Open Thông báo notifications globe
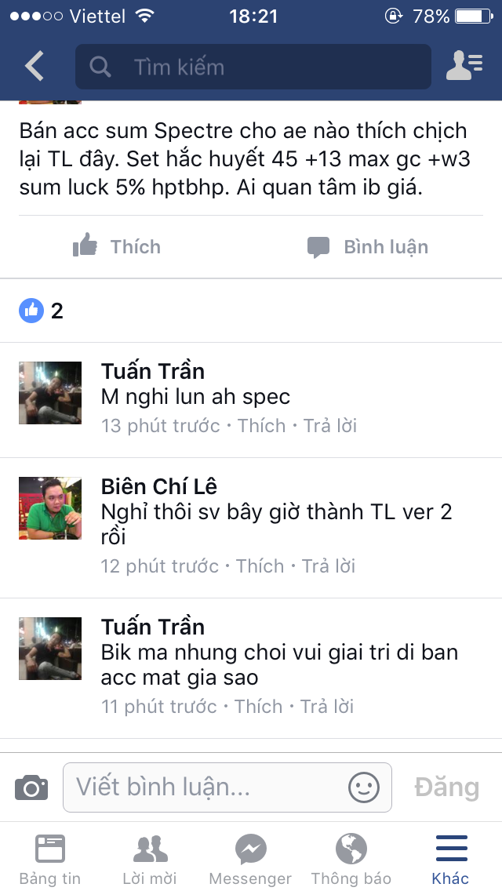The width and height of the screenshot is (502, 891). click(x=351, y=859)
